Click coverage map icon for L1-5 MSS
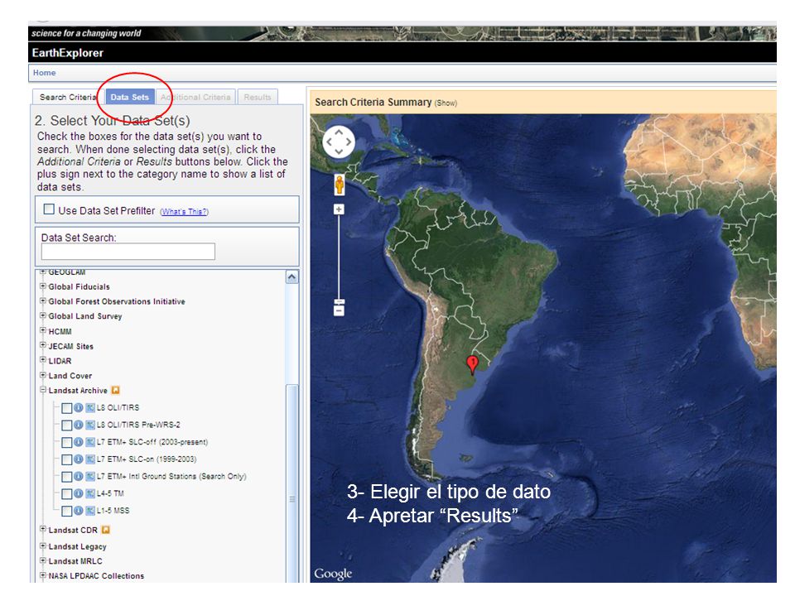The height and width of the screenshot is (596, 795). 90,511
